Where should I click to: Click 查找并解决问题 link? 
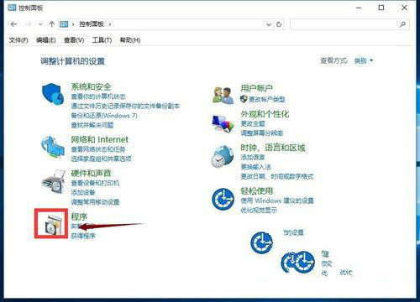(92, 125)
